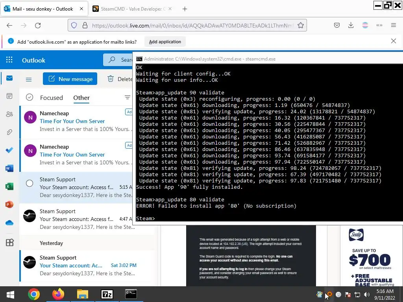The height and width of the screenshot is (302, 403).
Task: Switch to the Other inbox tab
Action: tap(81, 98)
